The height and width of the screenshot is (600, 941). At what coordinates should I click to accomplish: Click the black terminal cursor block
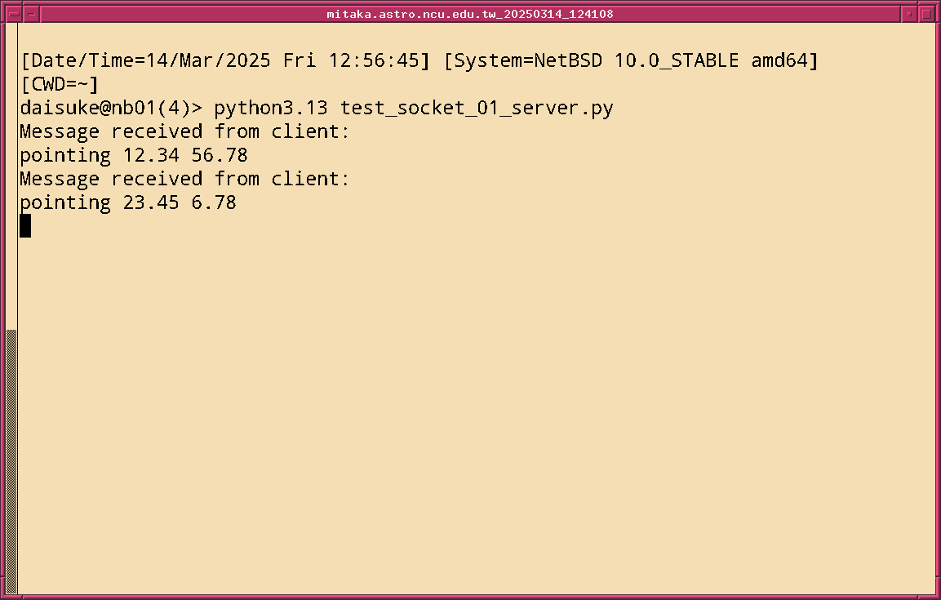pos(25,226)
